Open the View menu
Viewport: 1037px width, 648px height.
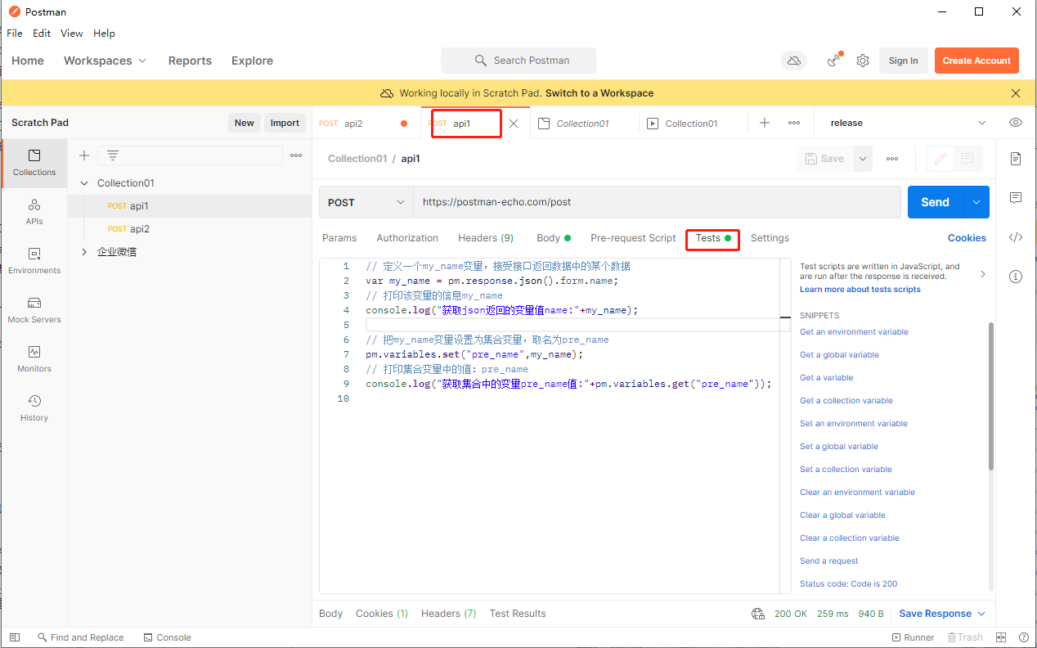click(72, 34)
